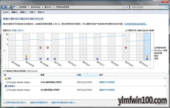Click the warning triangle icon on 2017/10/28
Image resolution: width=170 pixels, height=108 pixels.
(x=26, y=56)
